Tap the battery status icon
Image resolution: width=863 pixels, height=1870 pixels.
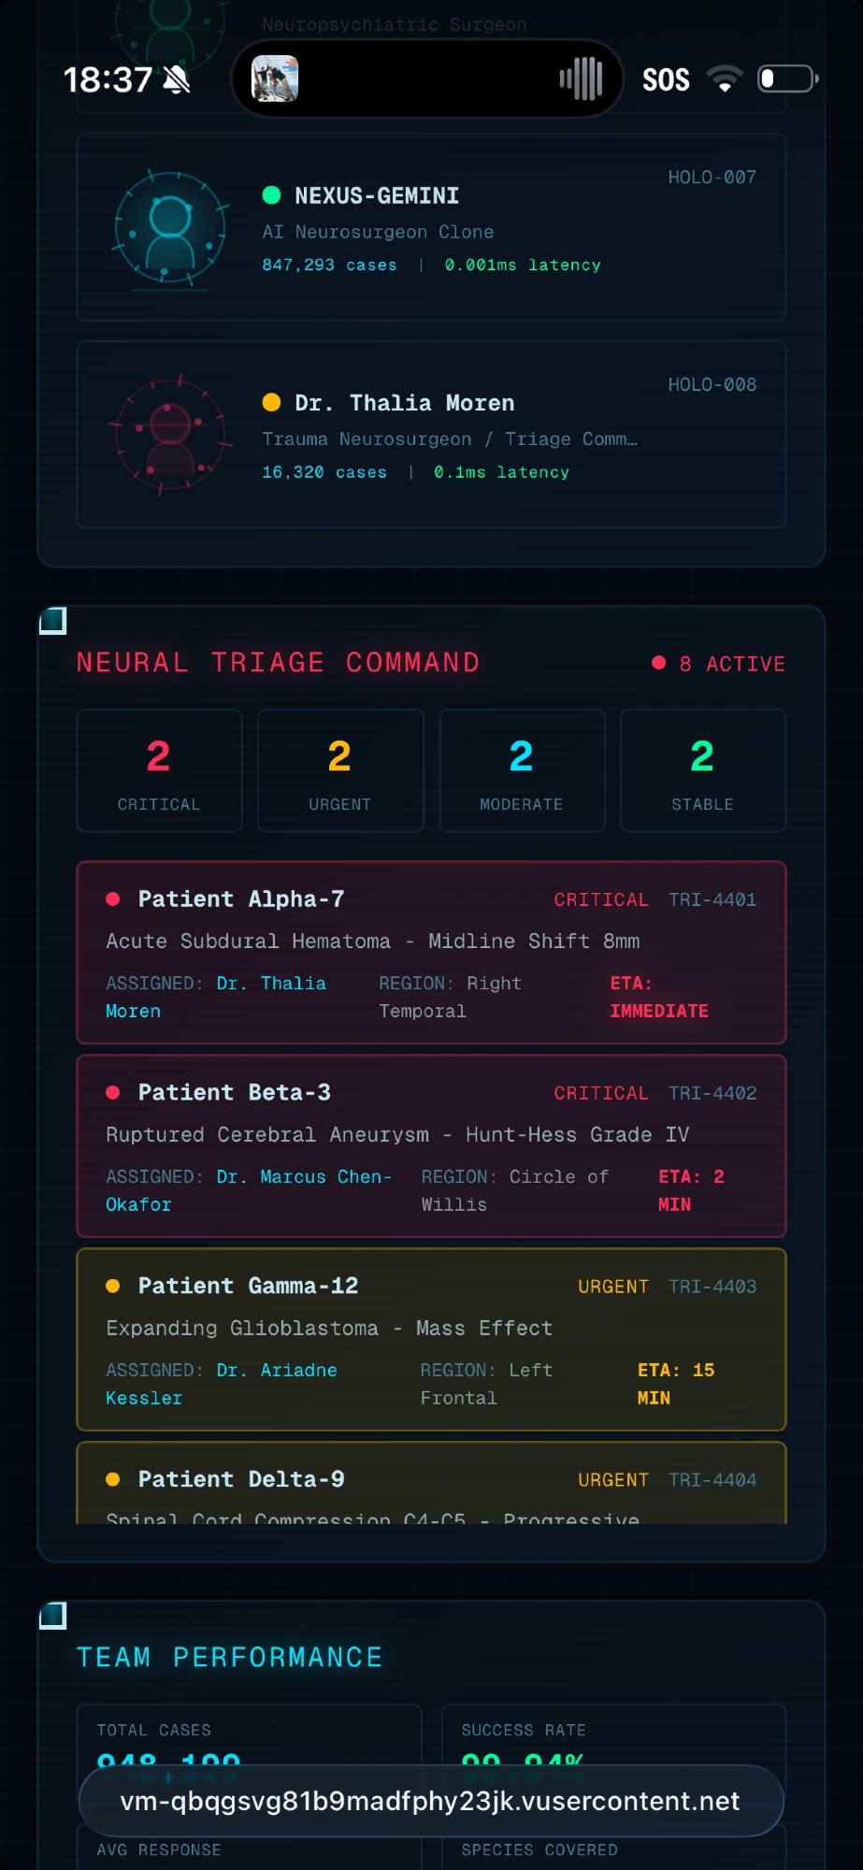tap(787, 79)
